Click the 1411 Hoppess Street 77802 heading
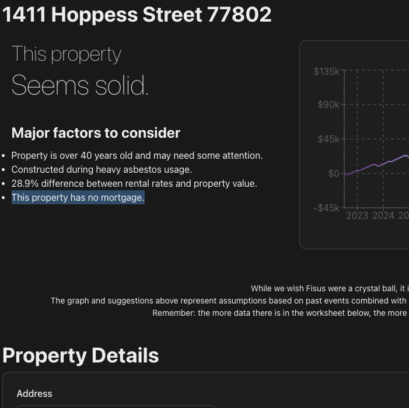Image resolution: width=409 pixels, height=408 pixels. pos(137,15)
